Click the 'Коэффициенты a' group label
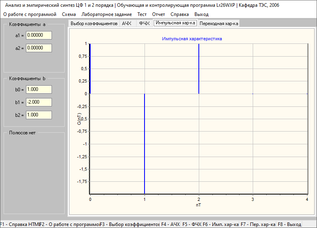 point(27,24)
